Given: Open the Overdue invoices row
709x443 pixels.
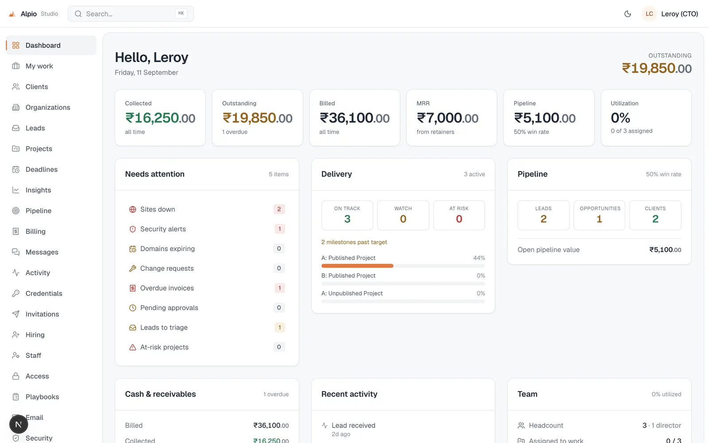Looking at the screenshot, I should [x=207, y=288].
